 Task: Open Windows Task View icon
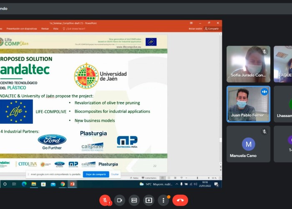click(14, 184)
